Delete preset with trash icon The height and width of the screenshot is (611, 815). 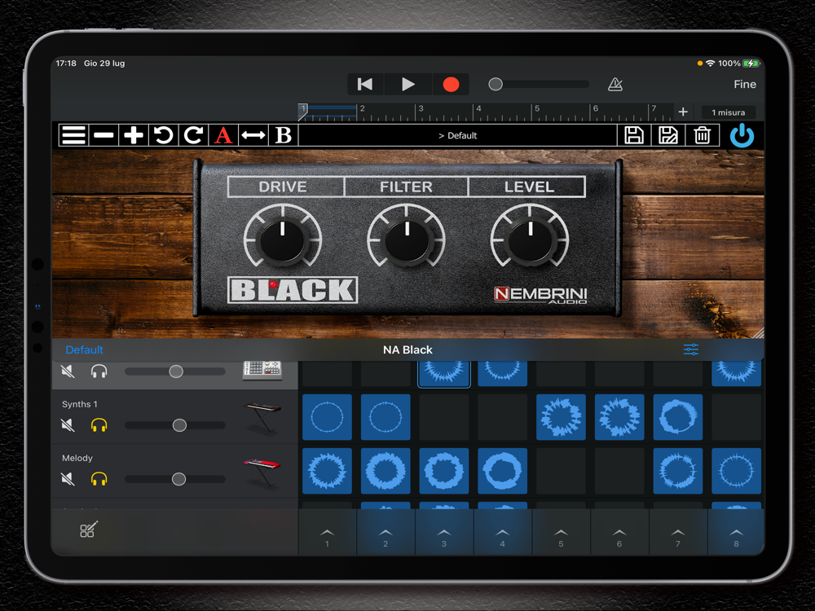(703, 135)
